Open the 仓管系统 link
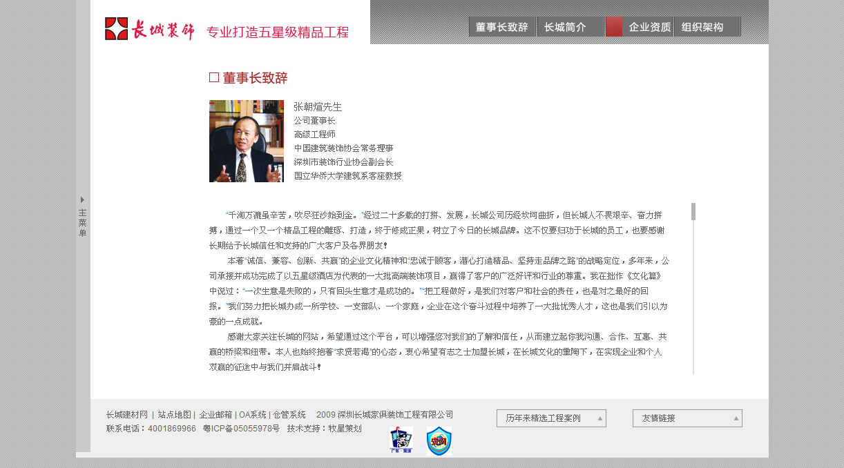Viewport: 844px width, 468px height. pyautogui.click(x=288, y=414)
